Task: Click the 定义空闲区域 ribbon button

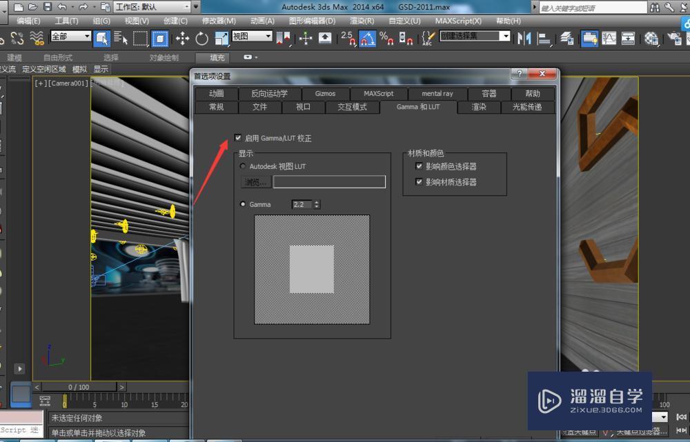Action: (x=44, y=69)
